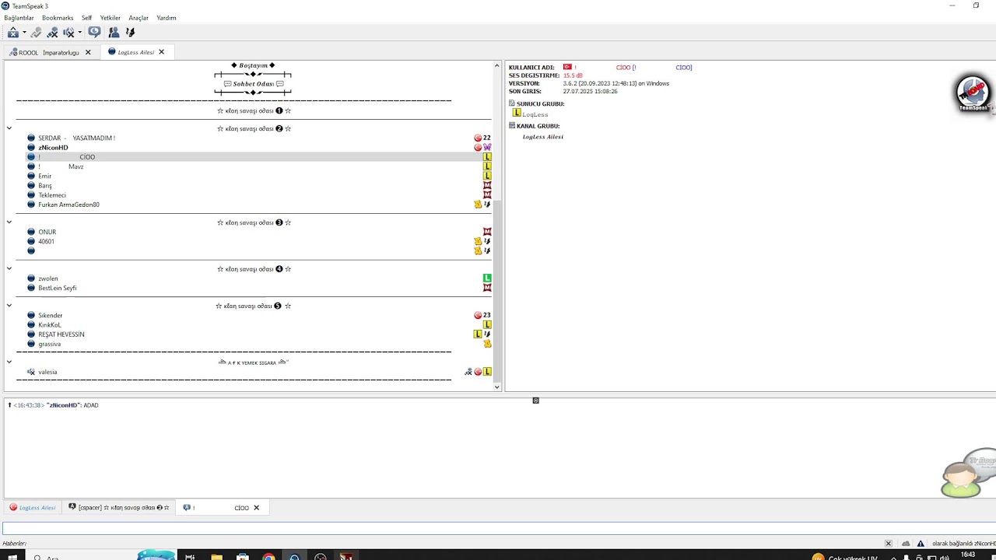Open the klan savaşı odası 2 channel chat tab
996x560 pixels.
pyautogui.click(x=119, y=508)
